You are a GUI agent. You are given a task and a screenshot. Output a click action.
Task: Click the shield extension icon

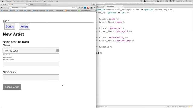[82, 7]
